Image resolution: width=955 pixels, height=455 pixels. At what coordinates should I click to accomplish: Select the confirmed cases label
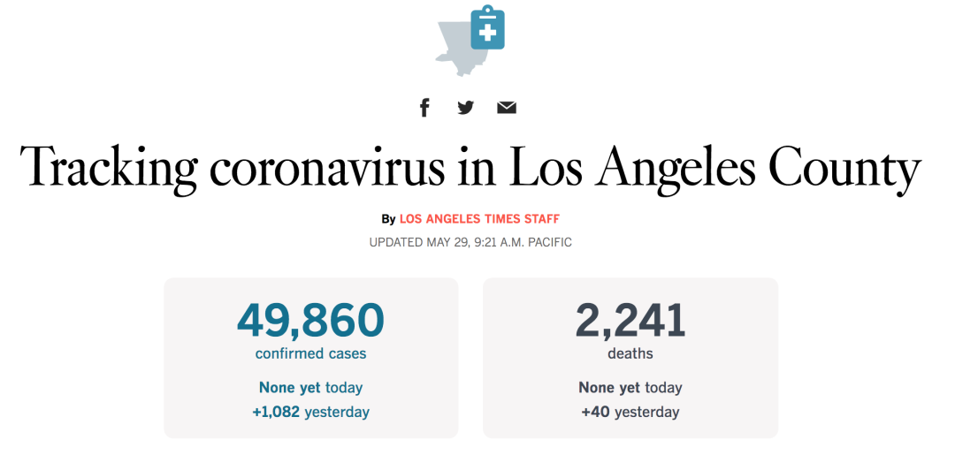pos(310,353)
